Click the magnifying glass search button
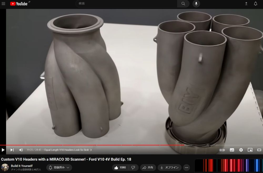 click(x=183, y=3)
